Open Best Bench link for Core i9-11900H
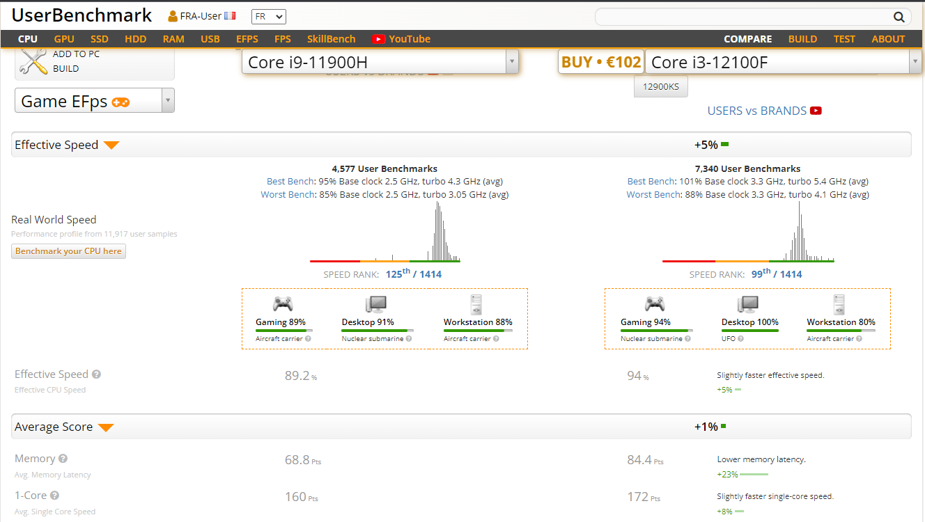The height and width of the screenshot is (522, 925). tap(290, 182)
